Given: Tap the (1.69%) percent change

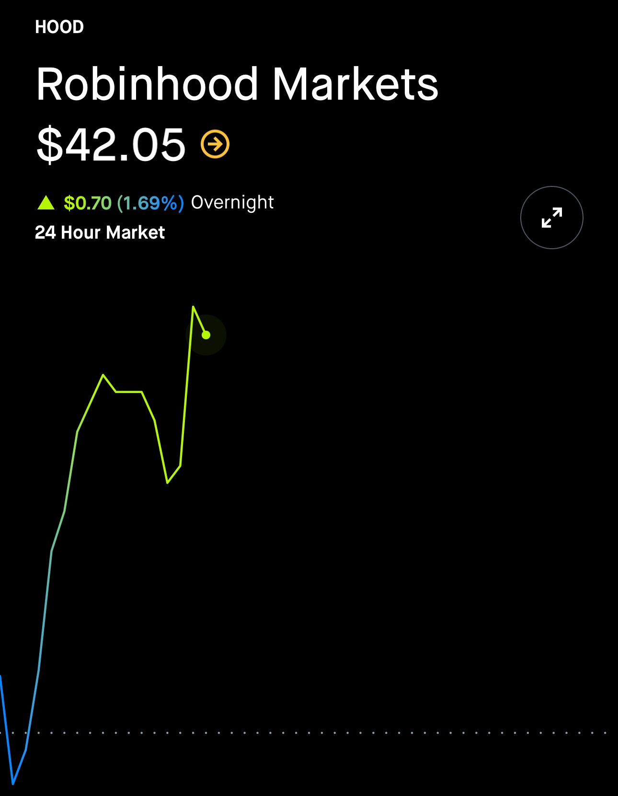Looking at the screenshot, I should click(150, 203).
